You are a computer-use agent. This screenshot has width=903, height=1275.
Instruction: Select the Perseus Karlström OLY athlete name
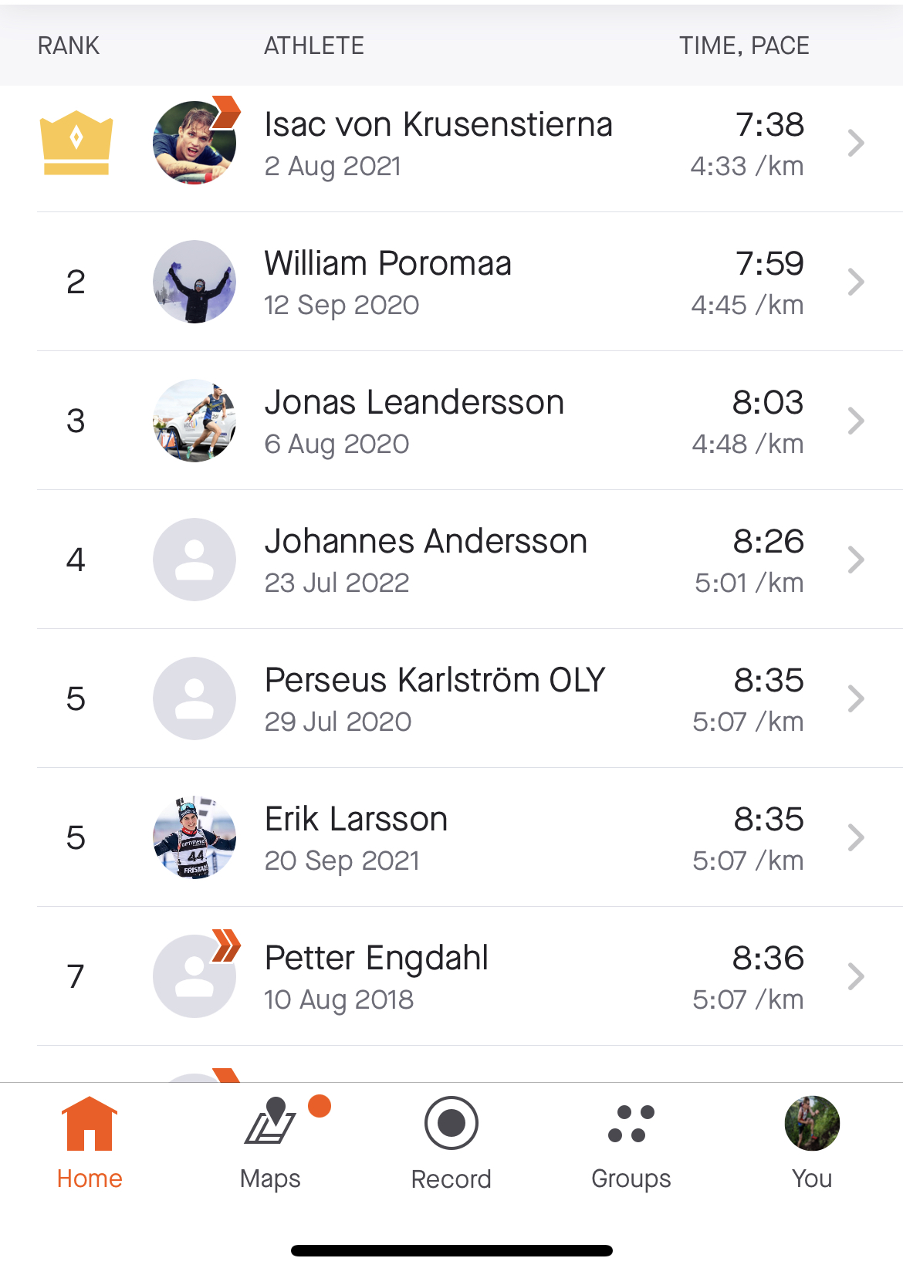(435, 680)
